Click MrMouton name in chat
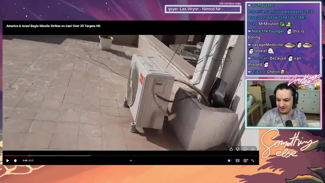Screen dimensions: 325x183 click(x=268, y=24)
